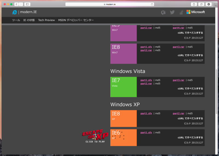Click the Windows XP heading
This screenshot has height=156, width=219.
point(125,105)
